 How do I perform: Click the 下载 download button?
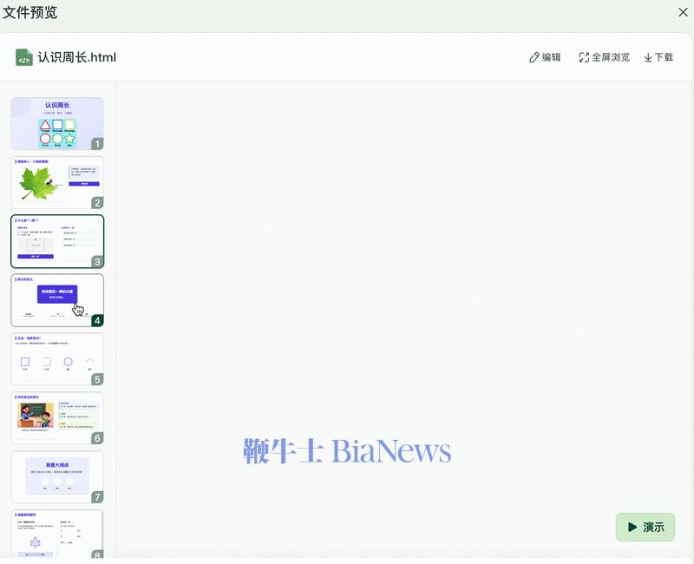[658, 57]
